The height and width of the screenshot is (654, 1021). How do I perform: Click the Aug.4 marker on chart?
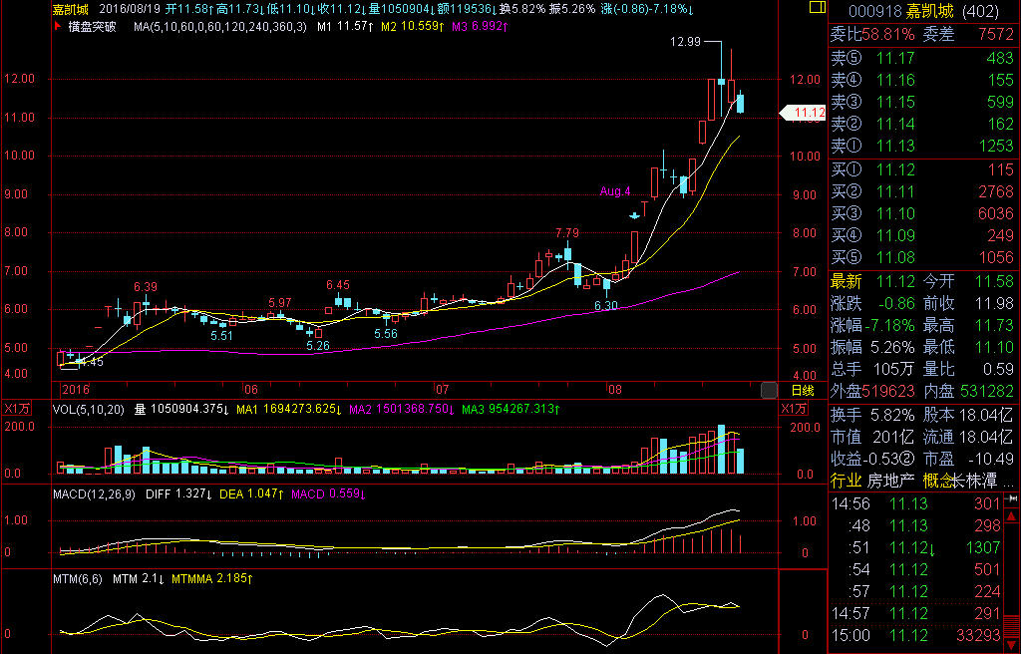click(x=614, y=189)
